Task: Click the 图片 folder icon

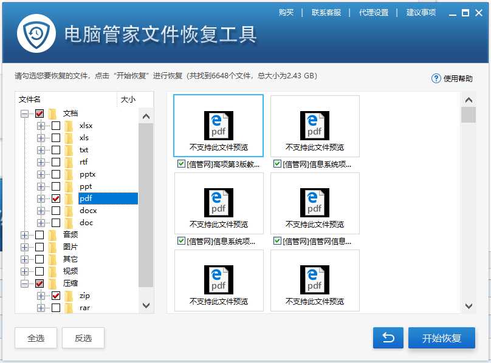Action: tap(52, 247)
